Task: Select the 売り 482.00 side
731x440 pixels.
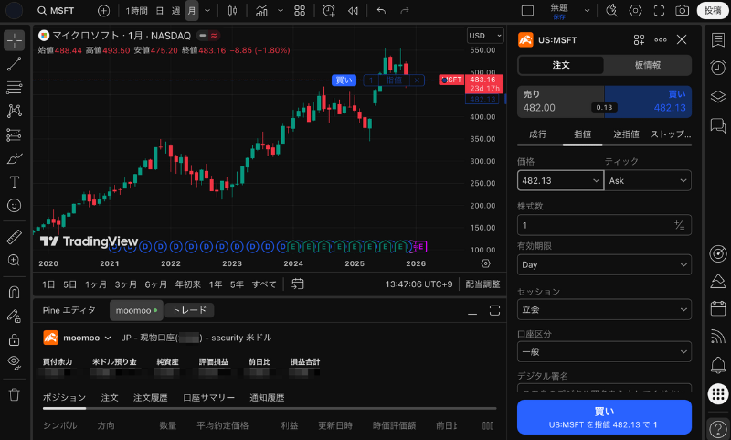Action: click(561, 102)
